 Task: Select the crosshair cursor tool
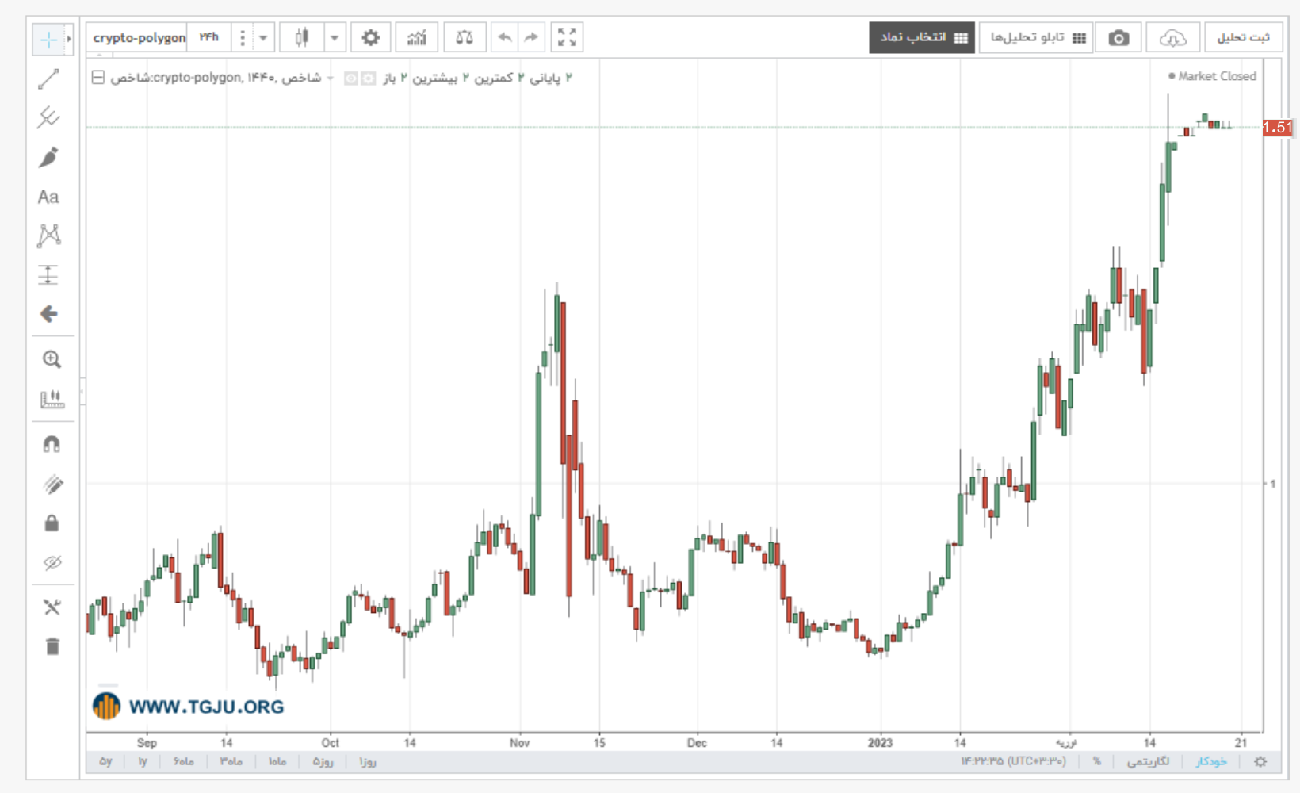click(x=48, y=39)
